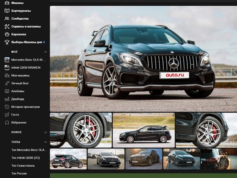Open Дашборд

pos(18,99)
